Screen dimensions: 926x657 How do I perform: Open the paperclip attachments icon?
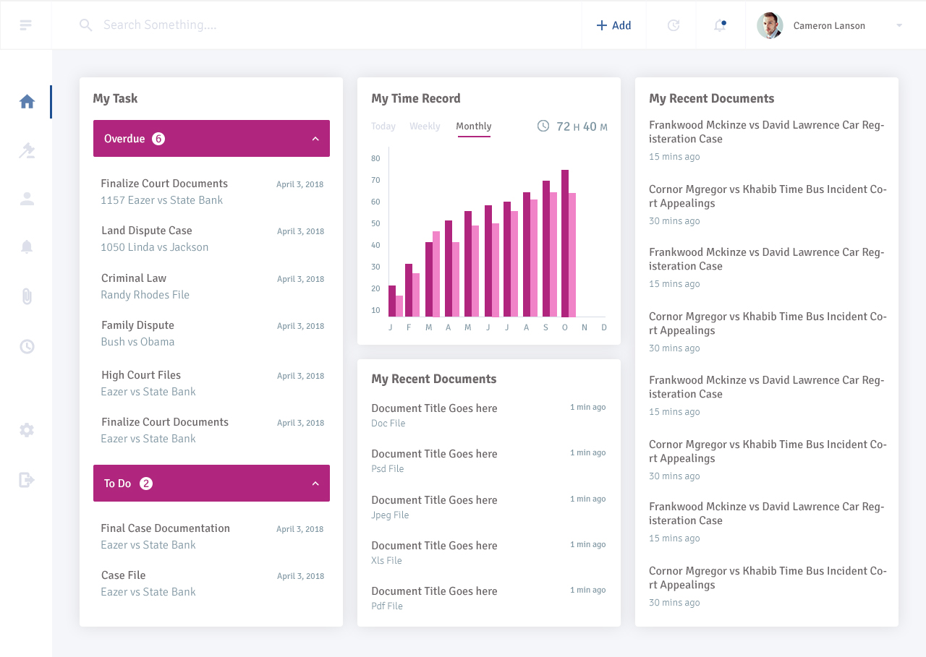tap(27, 296)
